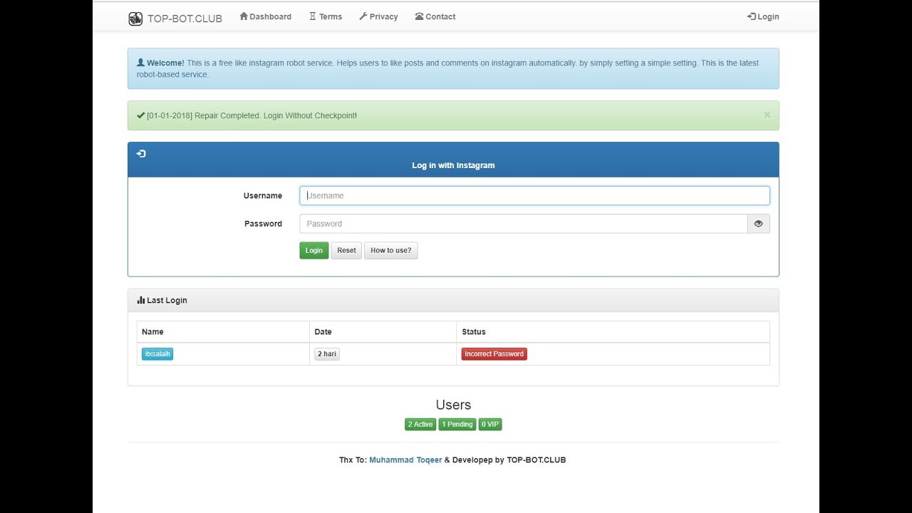Click the Password field label
This screenshot has width=912, height=513.
pos(264,224)
